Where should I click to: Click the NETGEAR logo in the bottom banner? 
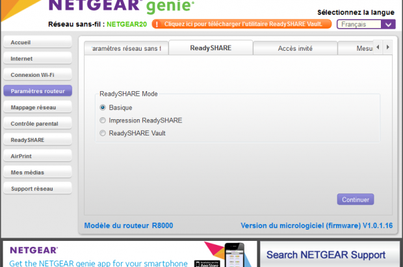(34, 250)
